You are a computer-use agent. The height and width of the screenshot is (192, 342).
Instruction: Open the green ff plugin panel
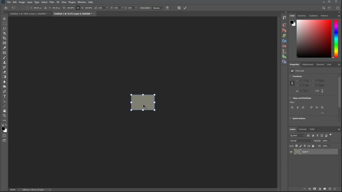pyautogui.click(x=284, y=36)
